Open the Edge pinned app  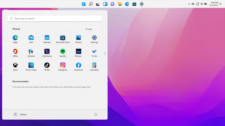(15, 39)
